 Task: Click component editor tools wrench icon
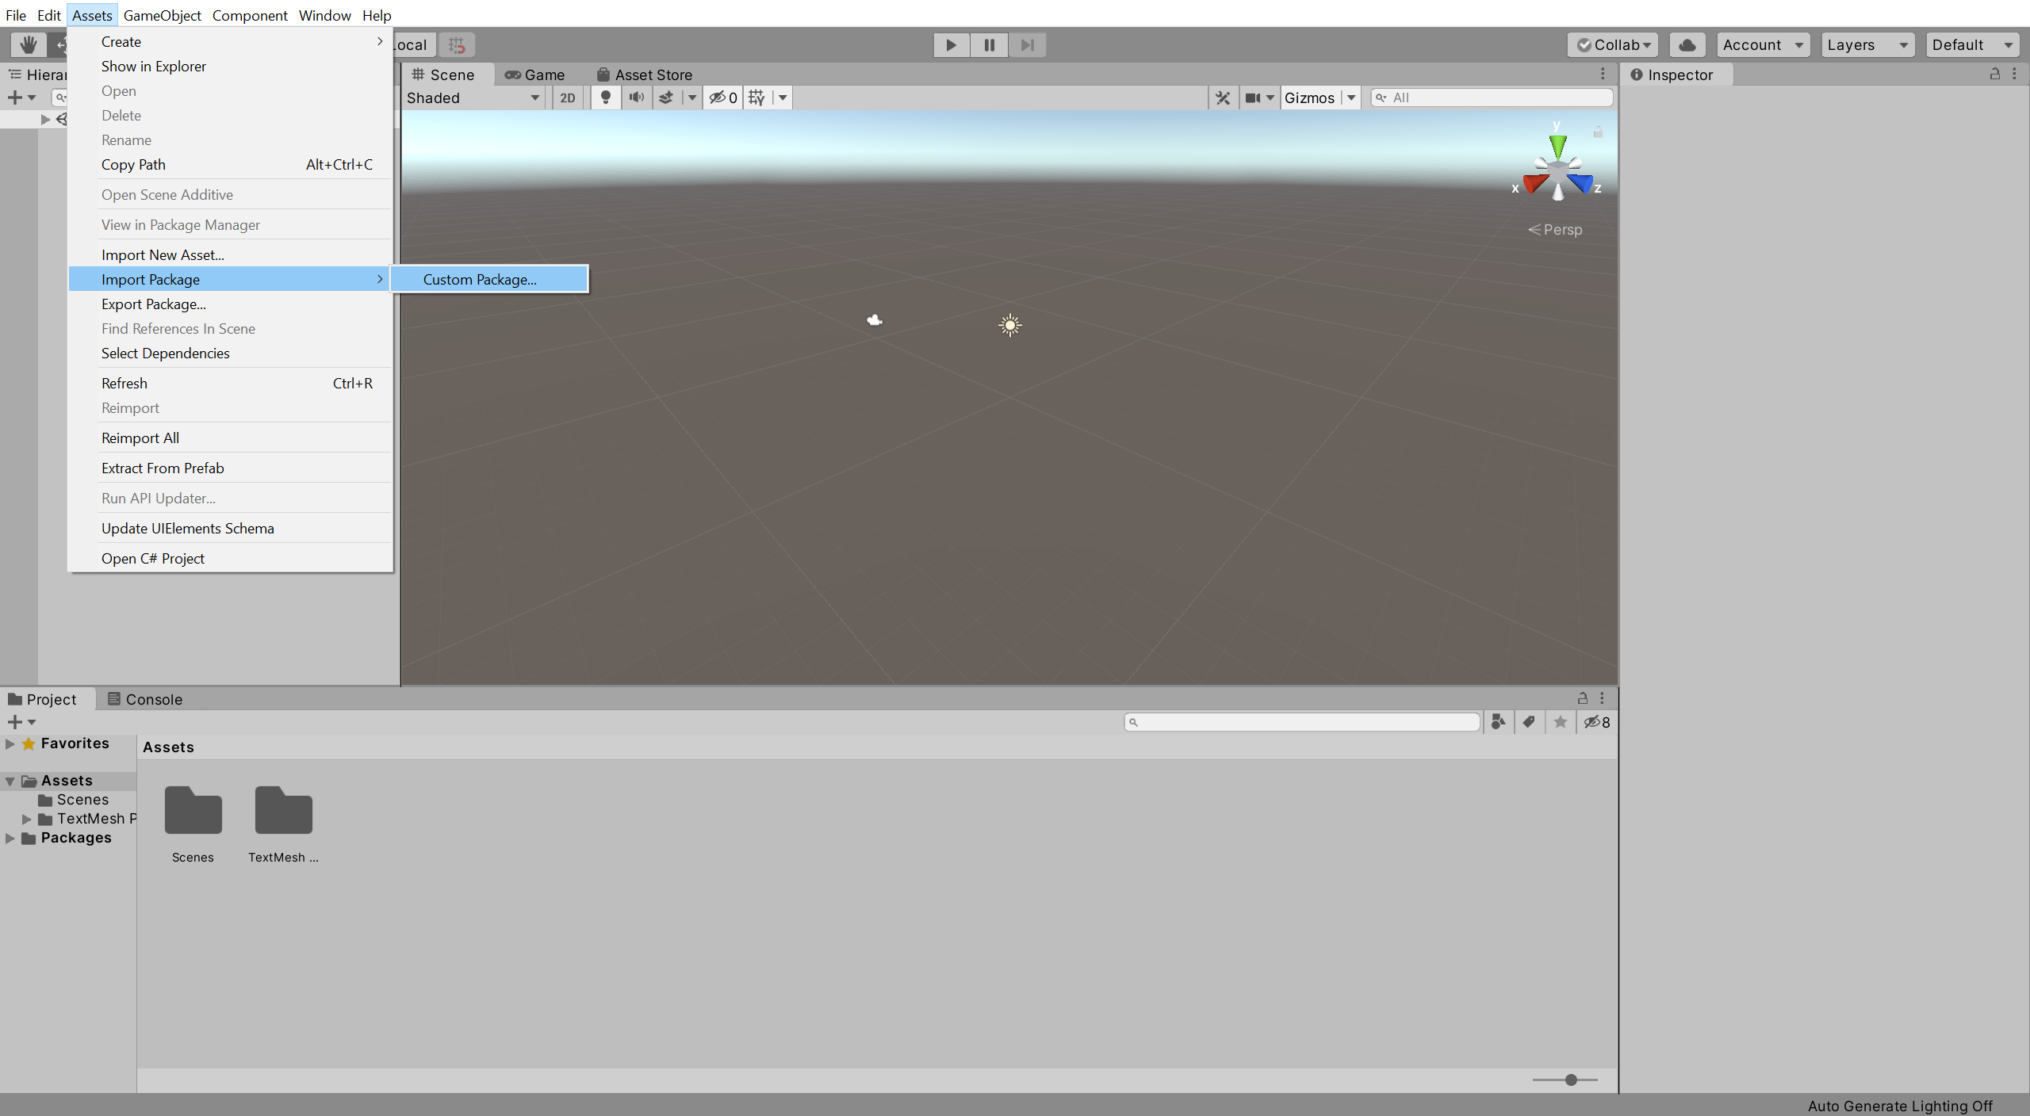[1222, 97]
